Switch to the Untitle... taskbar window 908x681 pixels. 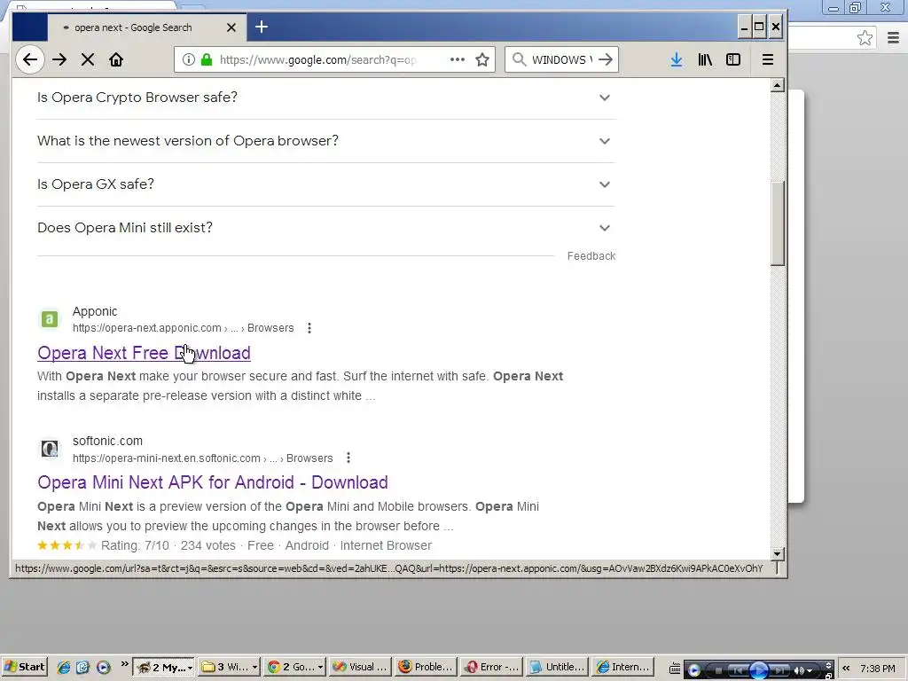point(557,667)
